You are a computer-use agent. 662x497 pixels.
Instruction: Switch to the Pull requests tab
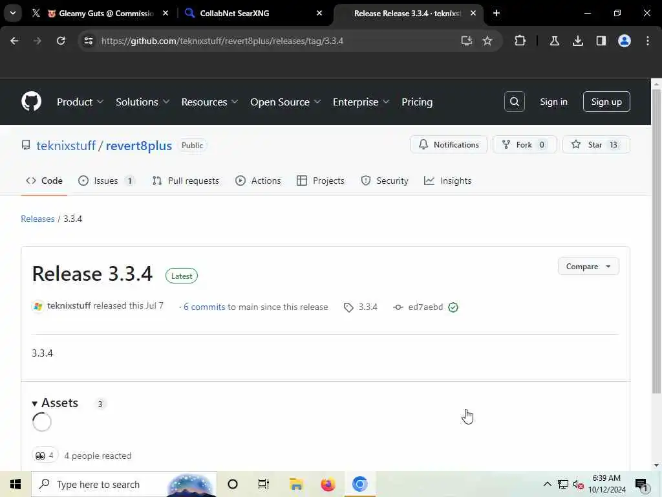[x=186, y=181]
